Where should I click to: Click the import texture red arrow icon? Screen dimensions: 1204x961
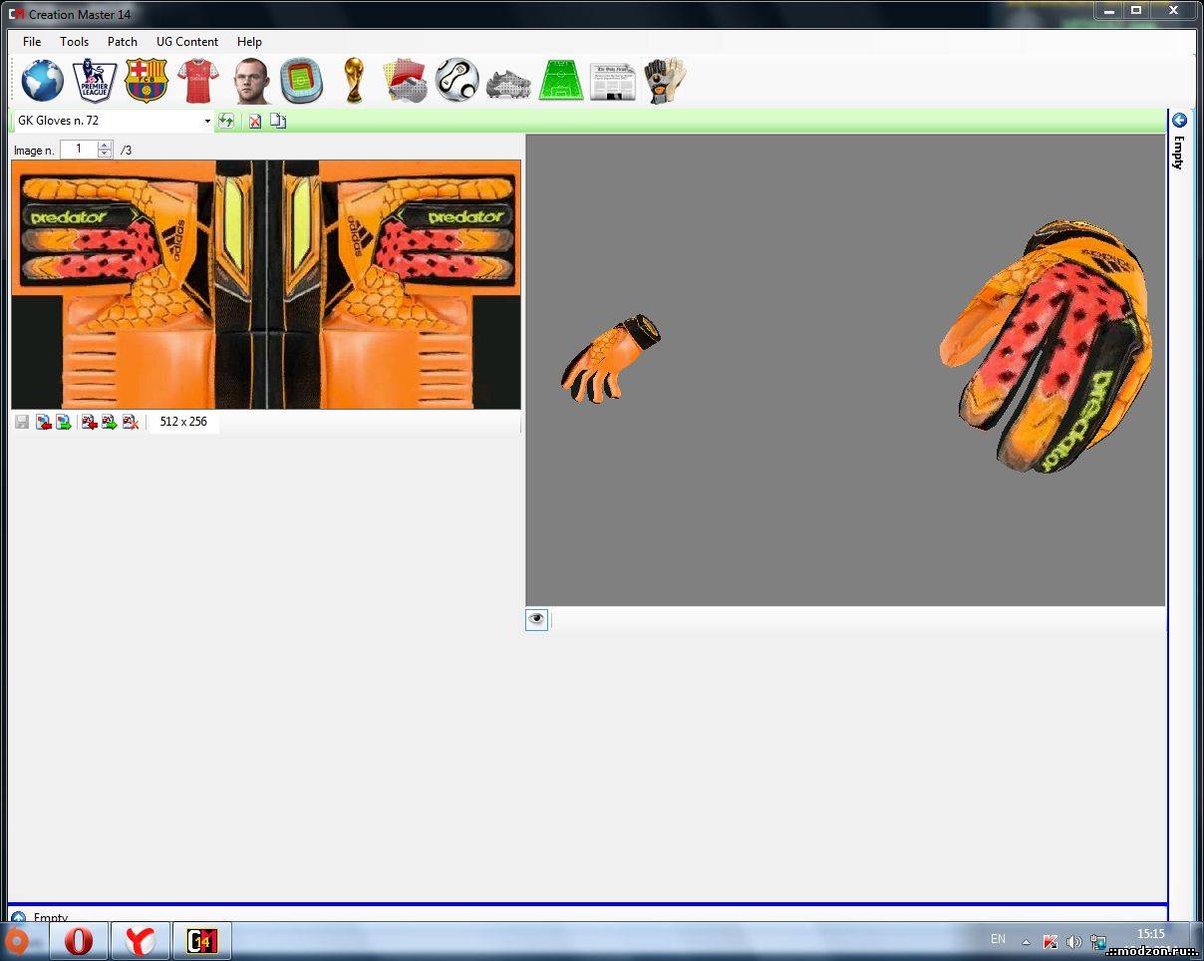(43, 422)
